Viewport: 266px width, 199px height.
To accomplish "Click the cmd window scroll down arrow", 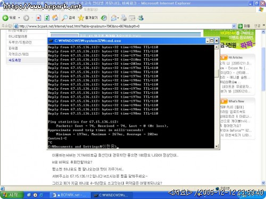I will coord(217,146).
